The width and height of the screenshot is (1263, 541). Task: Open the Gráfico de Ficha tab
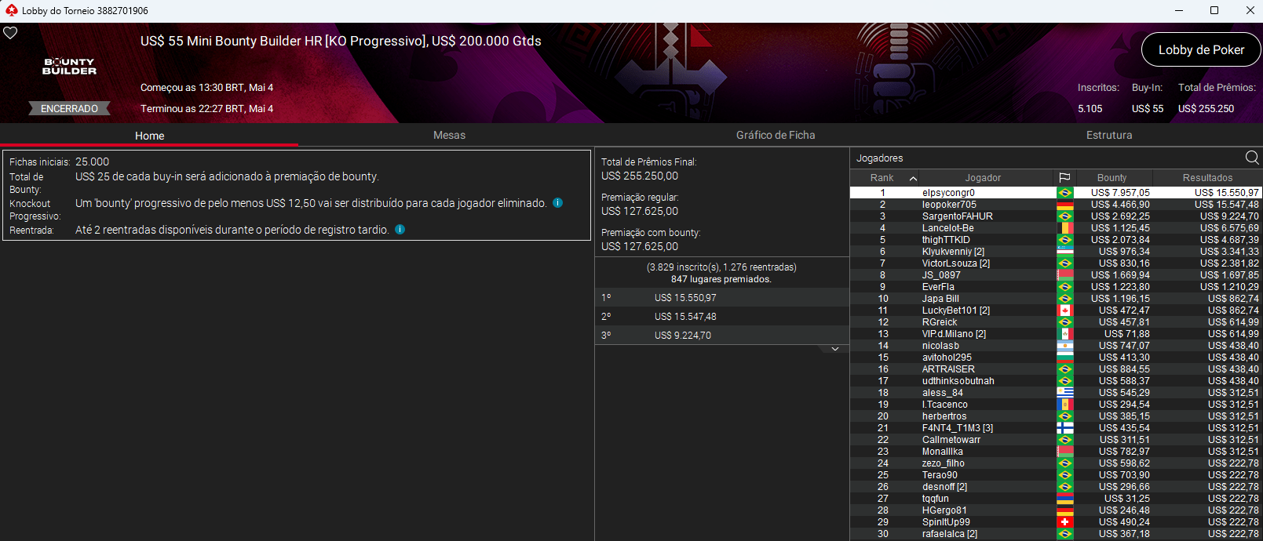pyautogui.click(x=776, y=135)
